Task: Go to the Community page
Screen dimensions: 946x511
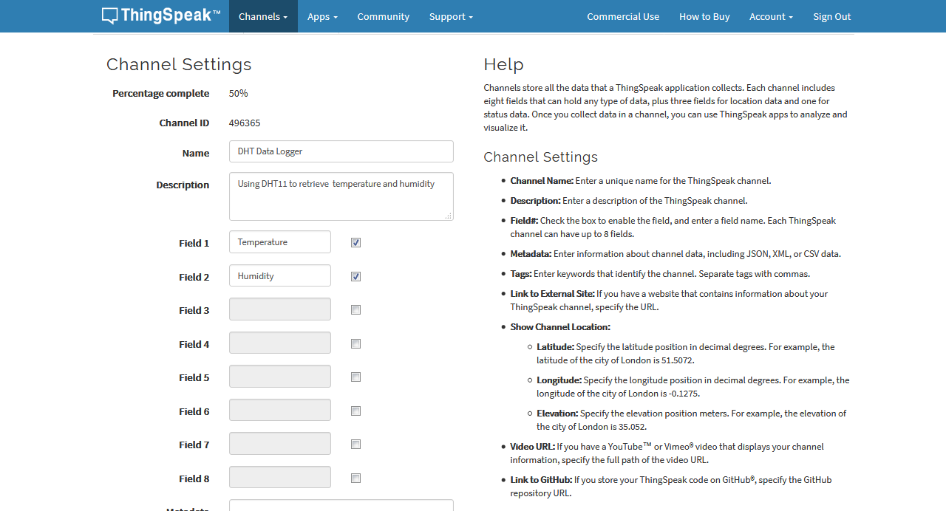Action: point(383,16)
